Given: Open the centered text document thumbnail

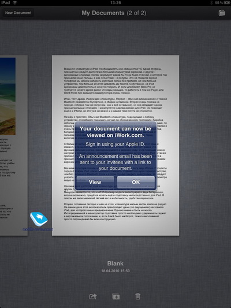Looking at the screenshot, I should 115,146.
